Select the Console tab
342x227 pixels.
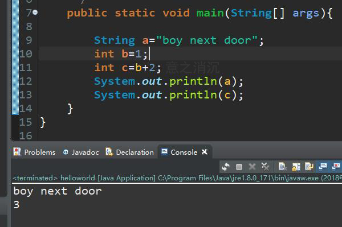tap(179, 152)
